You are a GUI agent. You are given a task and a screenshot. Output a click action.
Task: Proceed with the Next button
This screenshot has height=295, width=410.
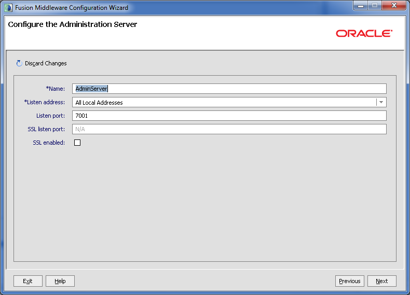click(x=382, y=281)
